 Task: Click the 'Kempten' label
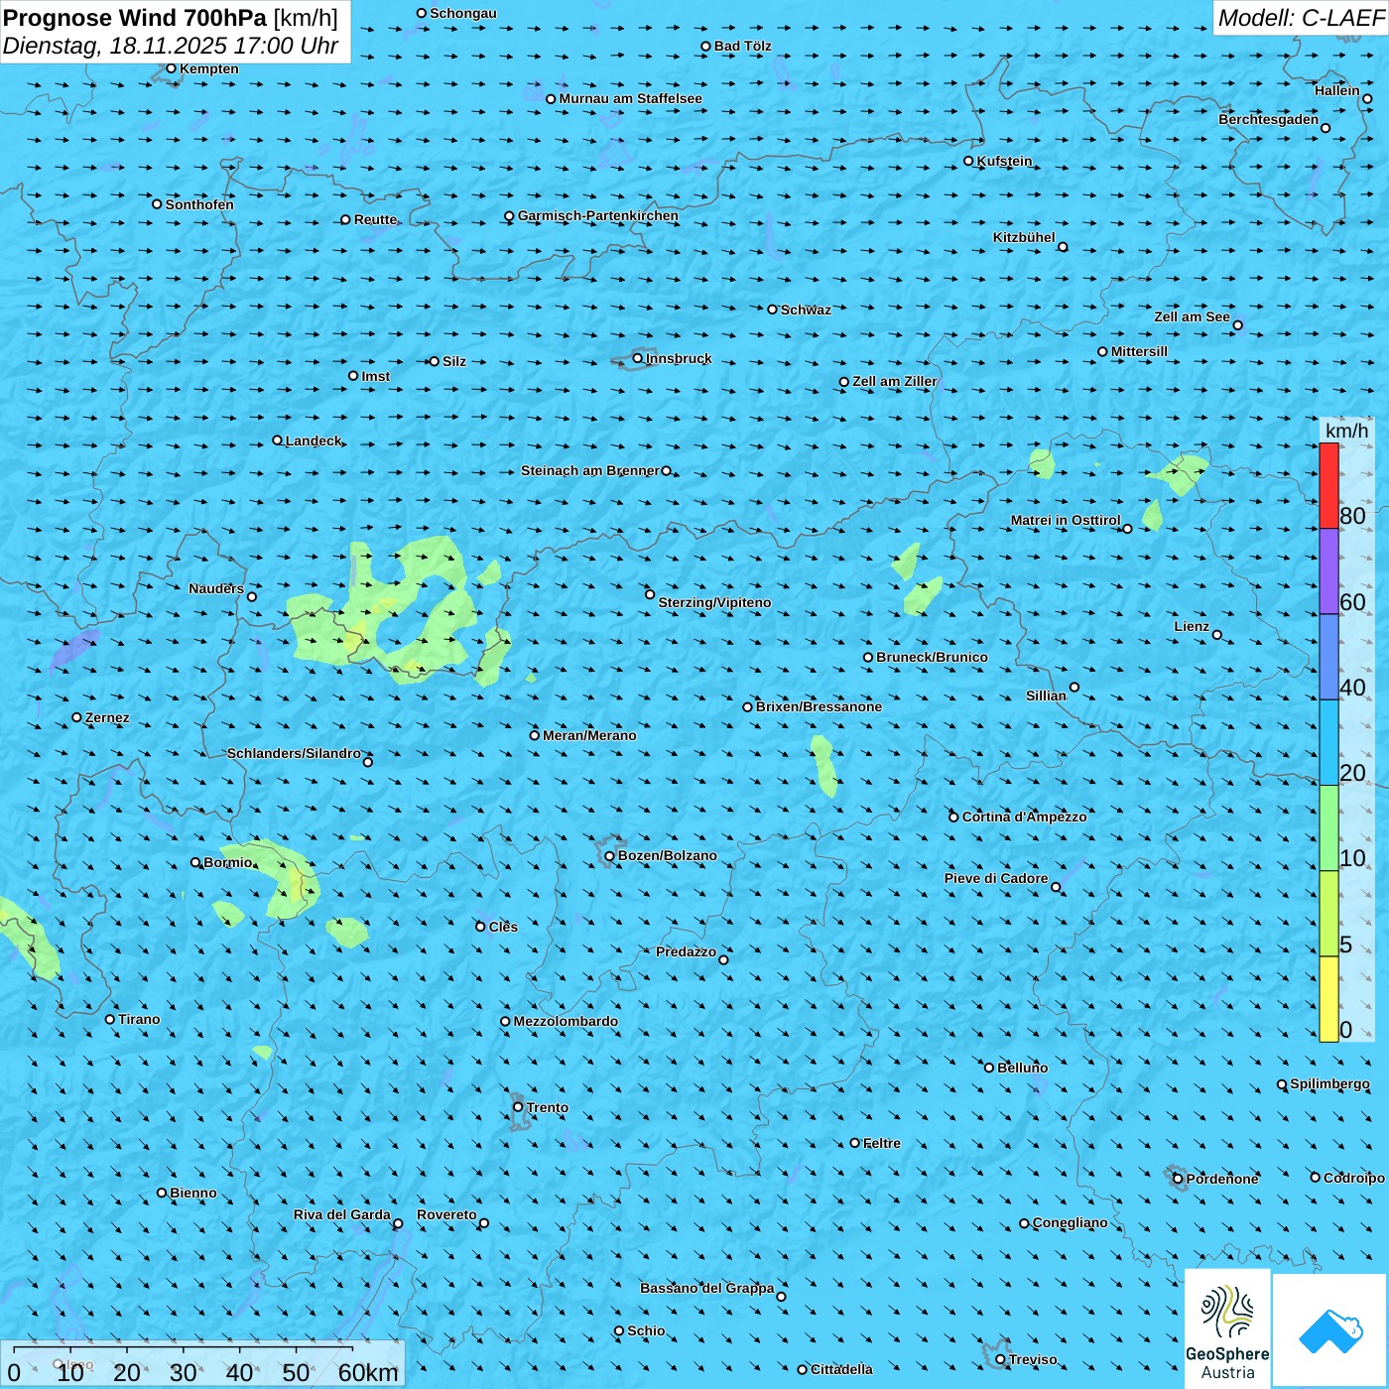(x=208, y=68)
